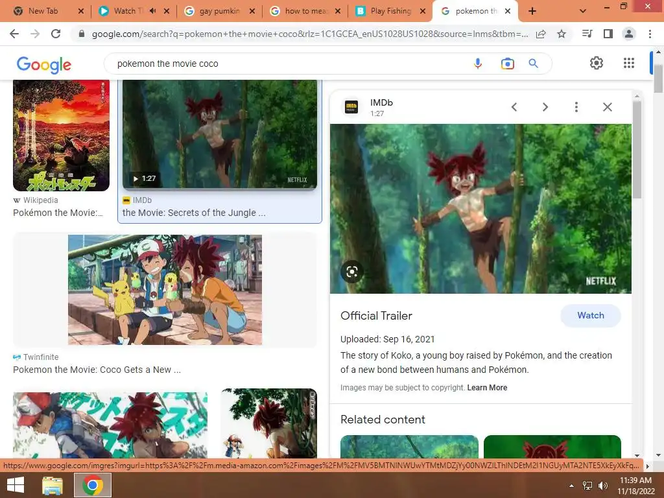The height and width of the screenshot is (498, 664).
Task: Go forward one page in Chrome
Action: (x=35, y=34)
